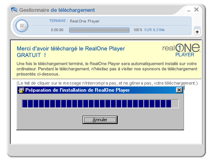Click the '0:00:00' remaining time

(57, 30)
